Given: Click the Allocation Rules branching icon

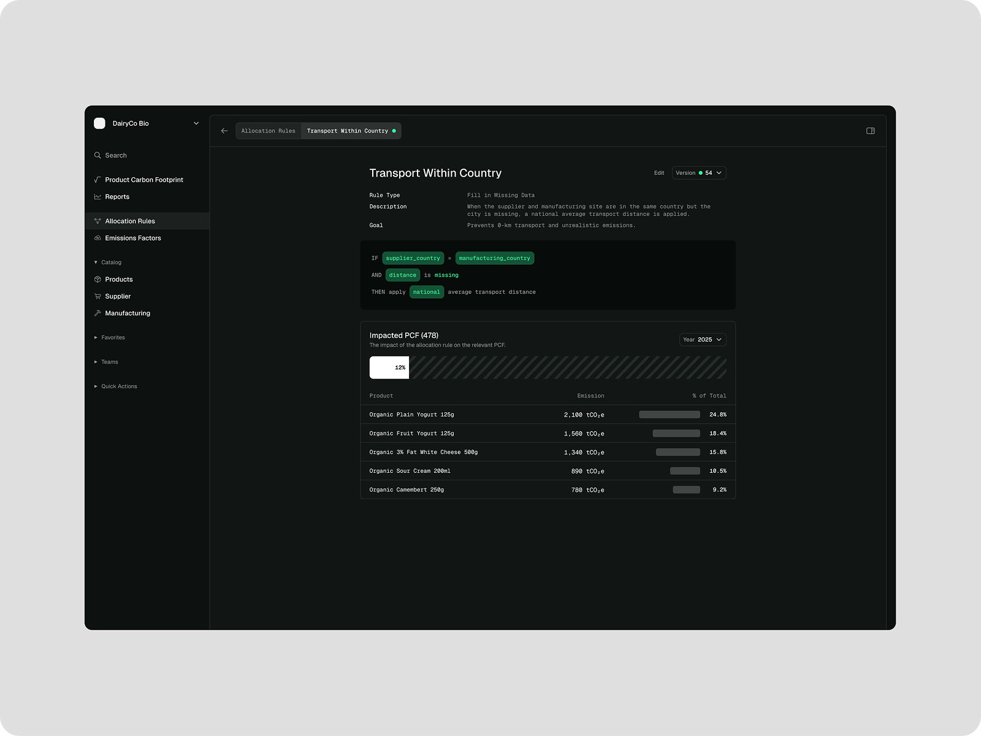Looking at the screenshot, I should (x=98, y=221).
